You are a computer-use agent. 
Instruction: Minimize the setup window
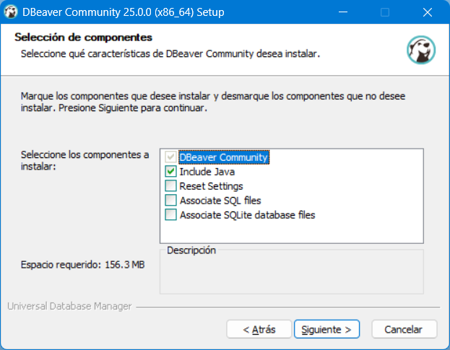tap(343, 12)
